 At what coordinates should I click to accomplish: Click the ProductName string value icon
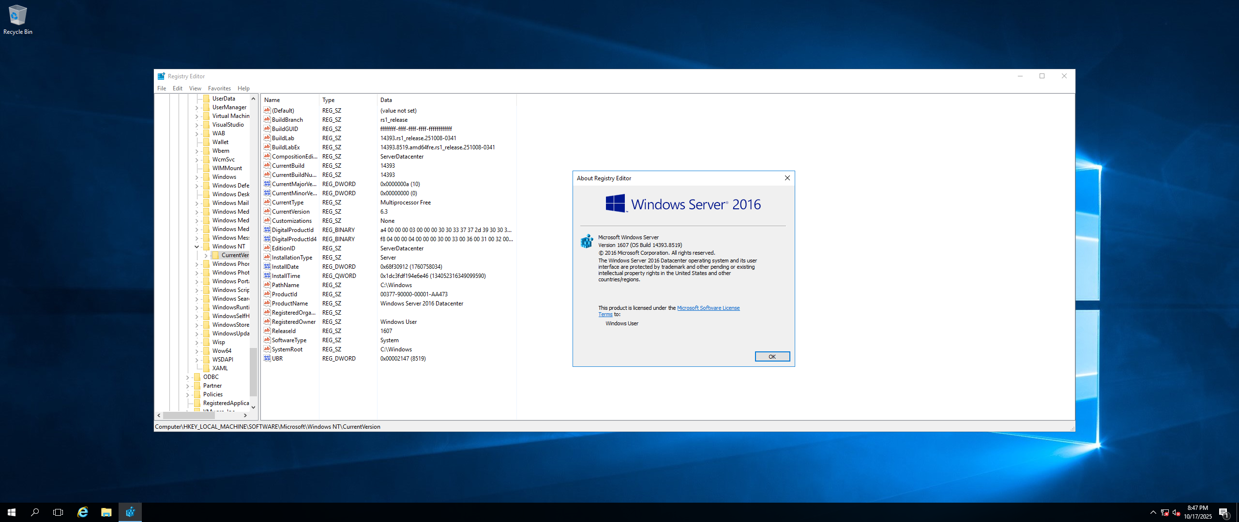tap(267, 303)
